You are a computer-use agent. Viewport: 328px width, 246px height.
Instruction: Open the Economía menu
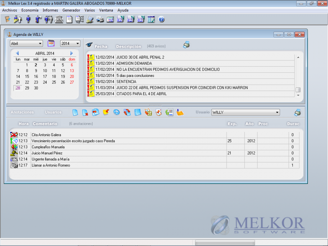click(30, 10)
